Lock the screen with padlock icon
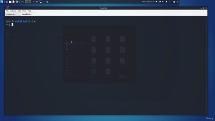The height and width of the screenshot is (121, 215). coord(174,2)
